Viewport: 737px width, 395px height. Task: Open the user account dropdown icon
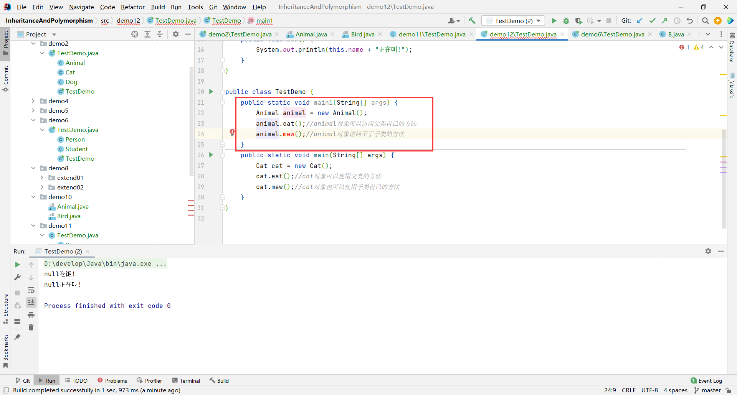[454, 21]
